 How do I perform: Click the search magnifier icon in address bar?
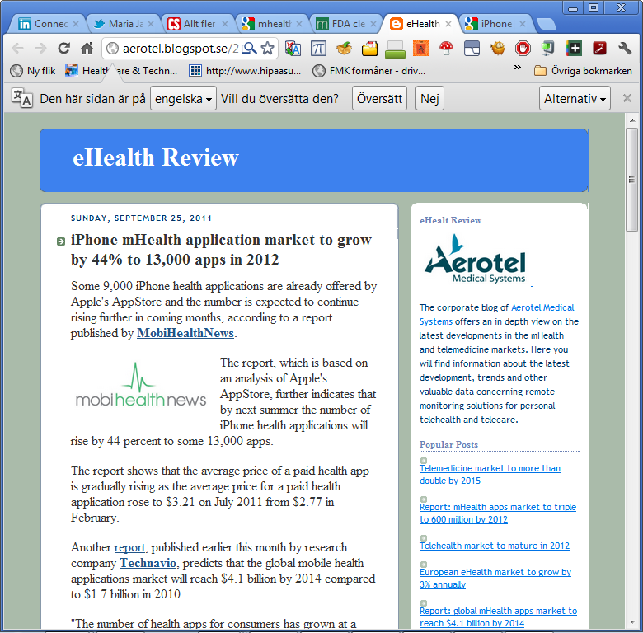(249, 49)
